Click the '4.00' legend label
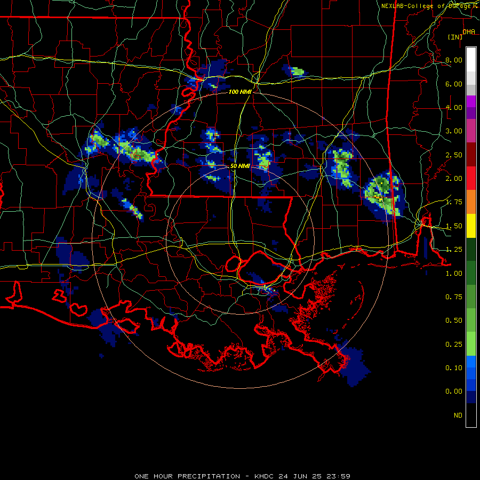 click(454, 107)
